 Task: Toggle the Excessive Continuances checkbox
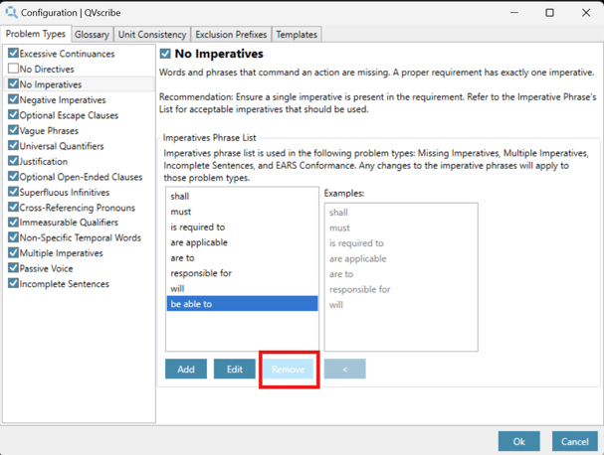click(x=13, y=53)
